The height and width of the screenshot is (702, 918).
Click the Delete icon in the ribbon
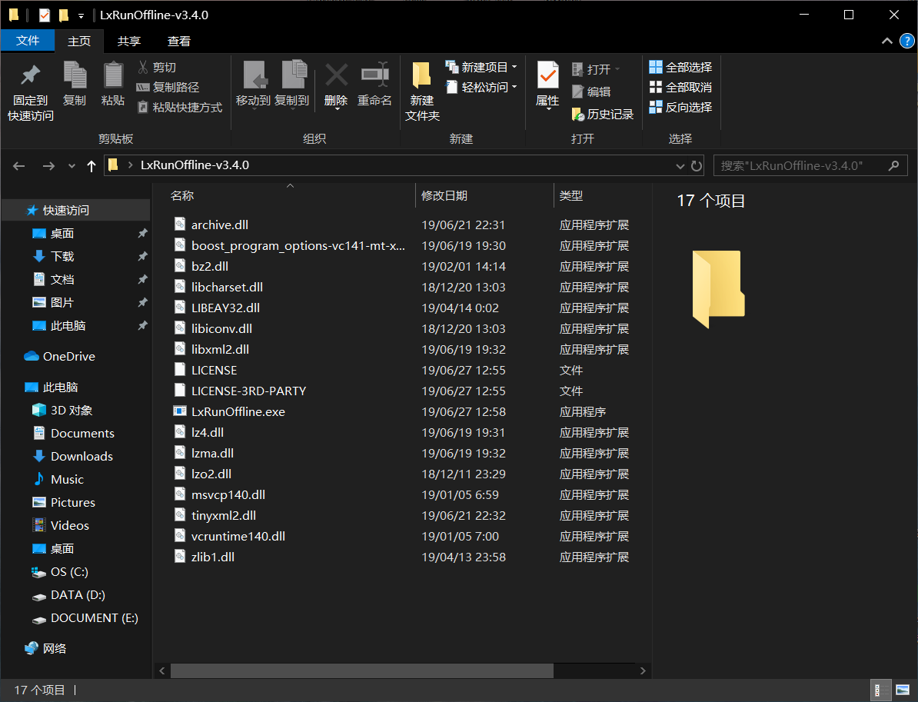click(x=336, y=85)
